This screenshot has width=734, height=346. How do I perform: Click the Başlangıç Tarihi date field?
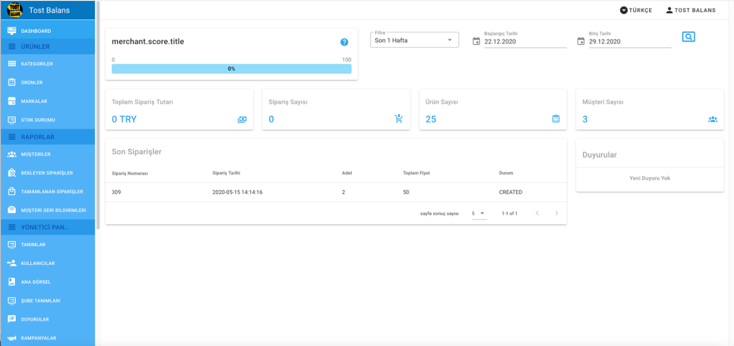point(524,42)
